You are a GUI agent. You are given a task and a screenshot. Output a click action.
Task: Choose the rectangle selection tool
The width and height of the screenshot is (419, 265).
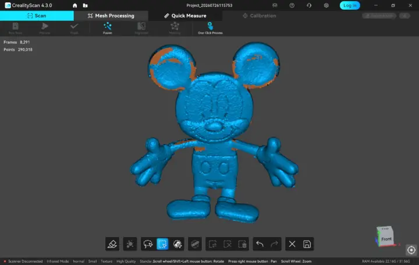(162, 244)
